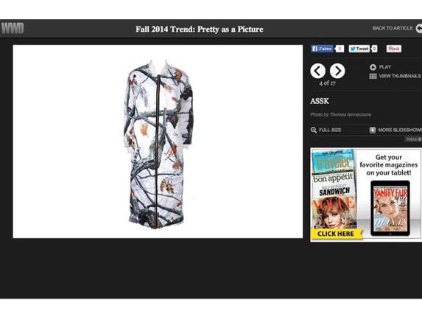
Task: Click the View Thumbnails text
Action: 400,76
